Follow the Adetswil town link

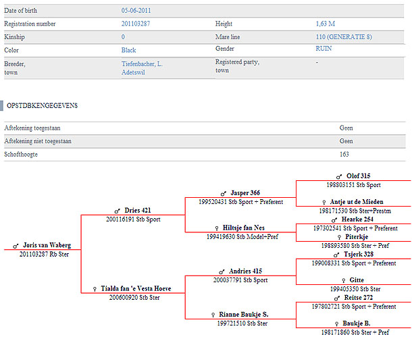click(134, 71)
